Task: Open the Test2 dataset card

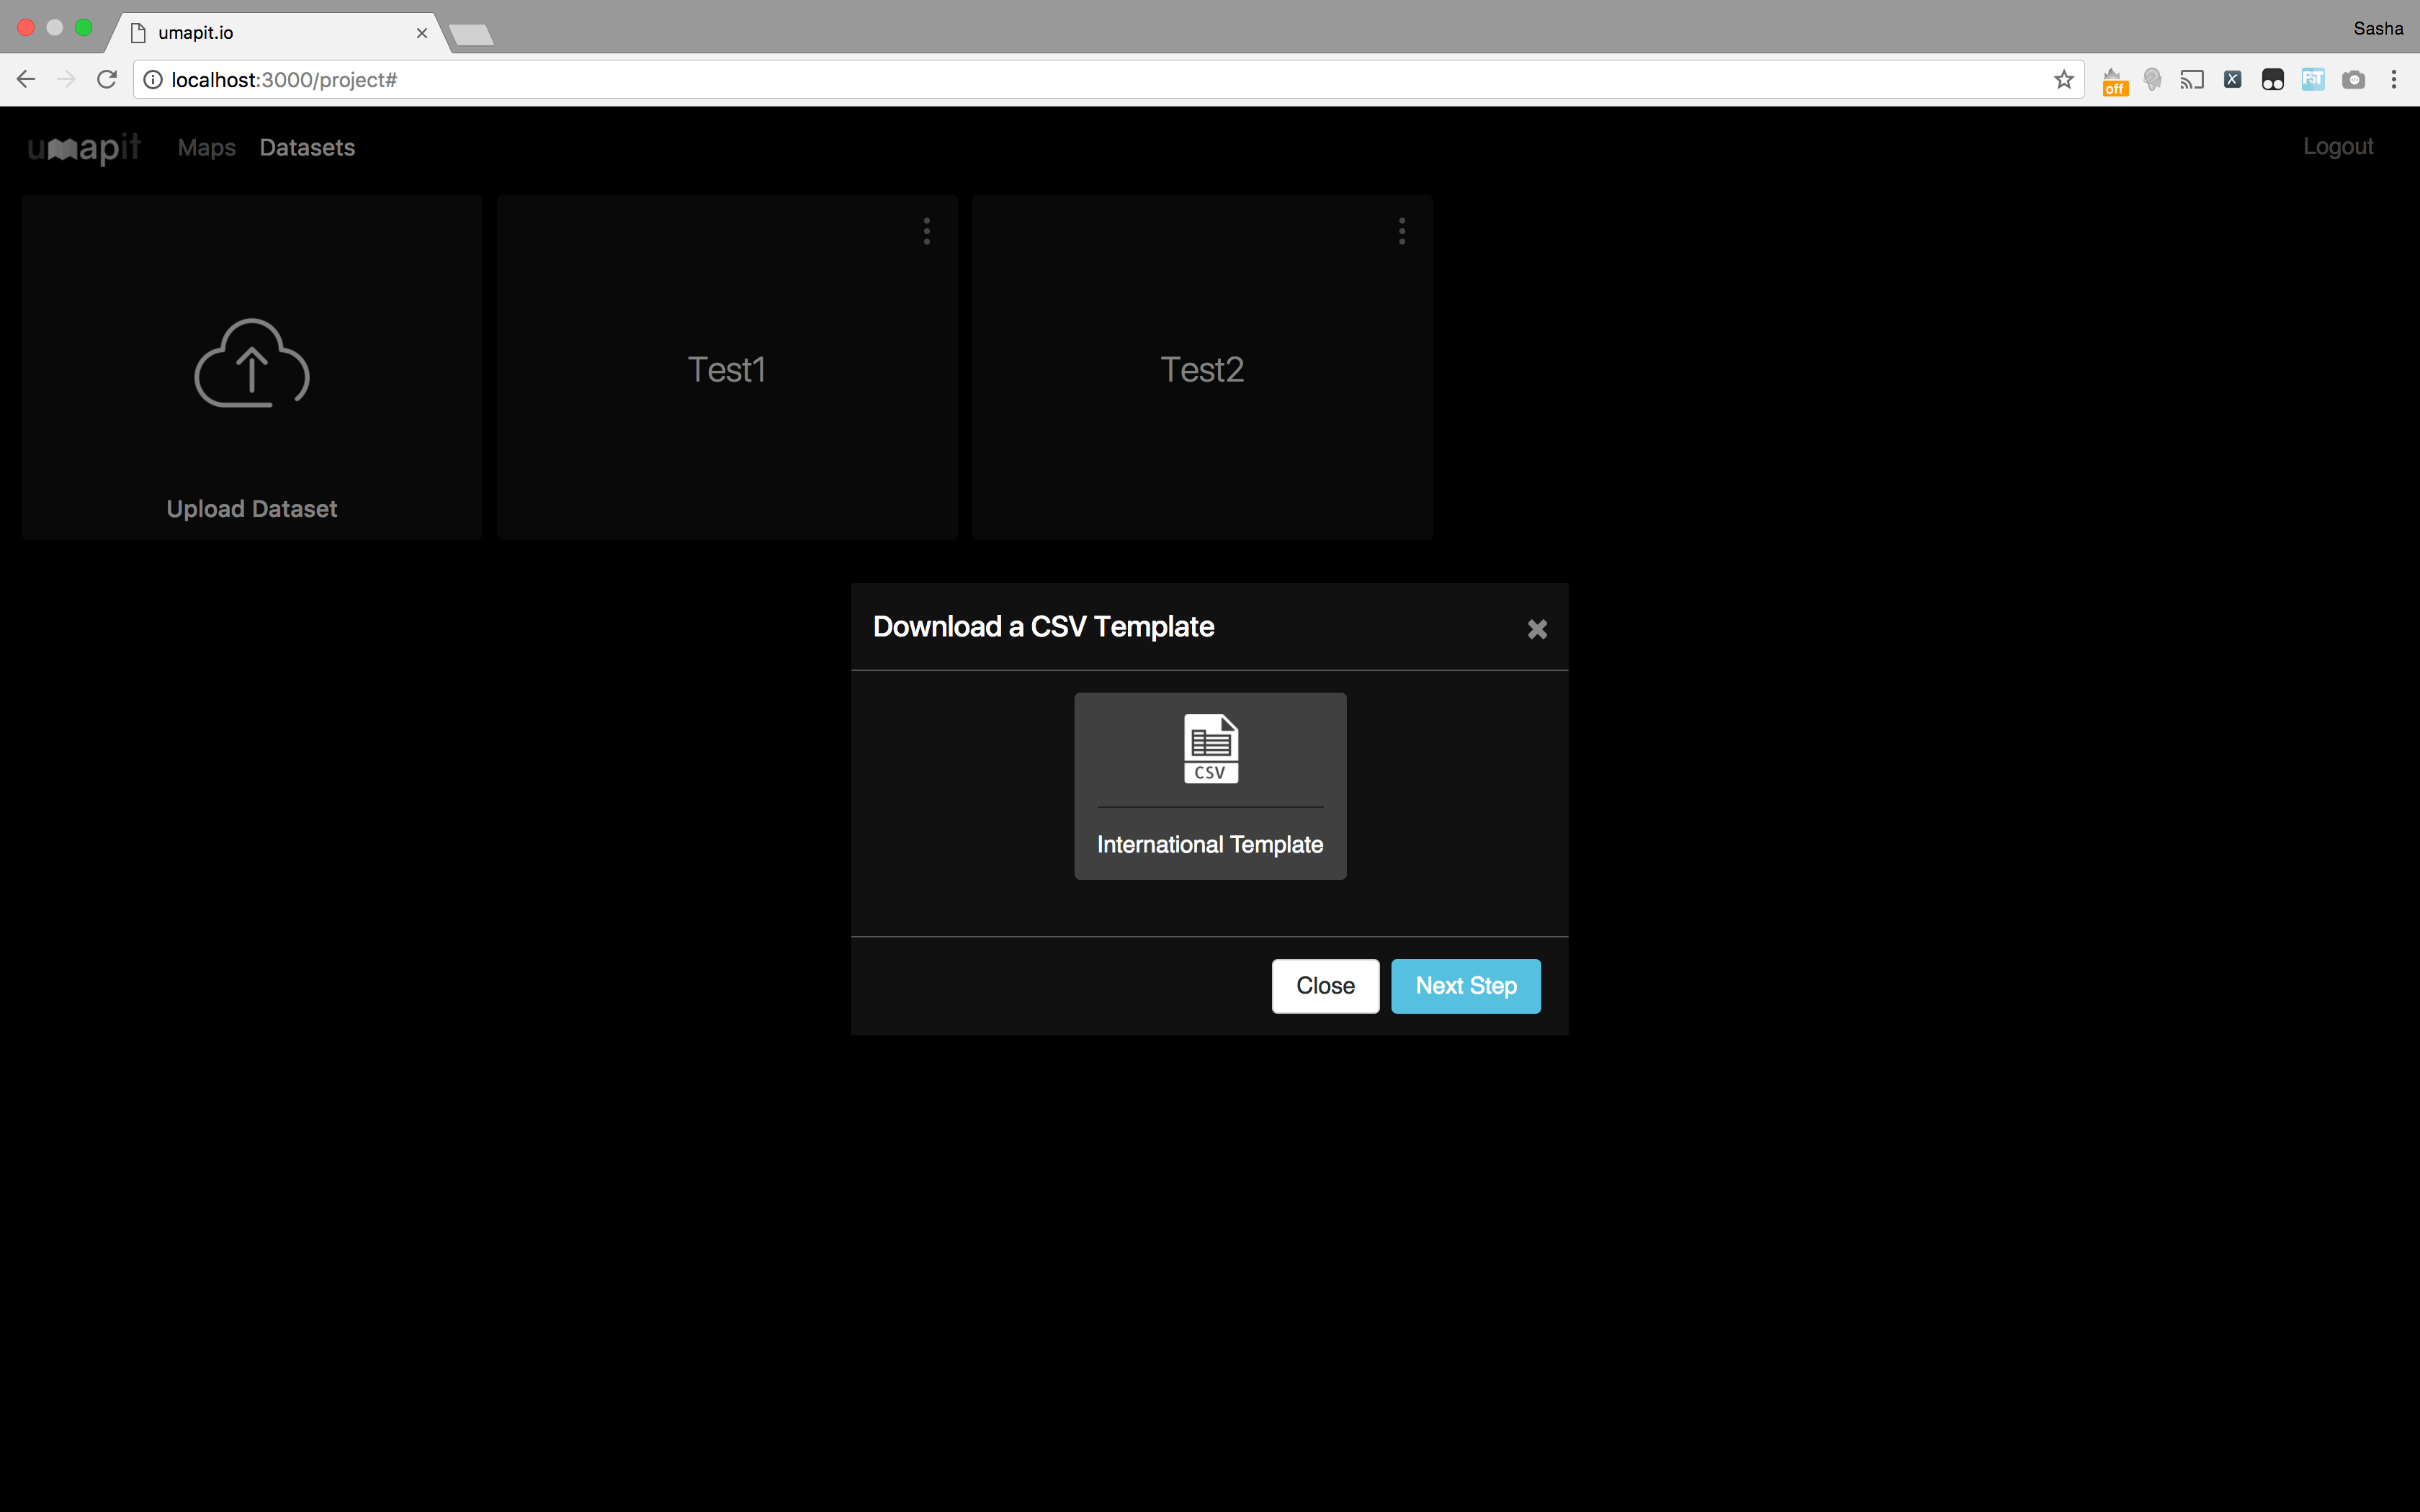Action: (x=1202, y=367)
